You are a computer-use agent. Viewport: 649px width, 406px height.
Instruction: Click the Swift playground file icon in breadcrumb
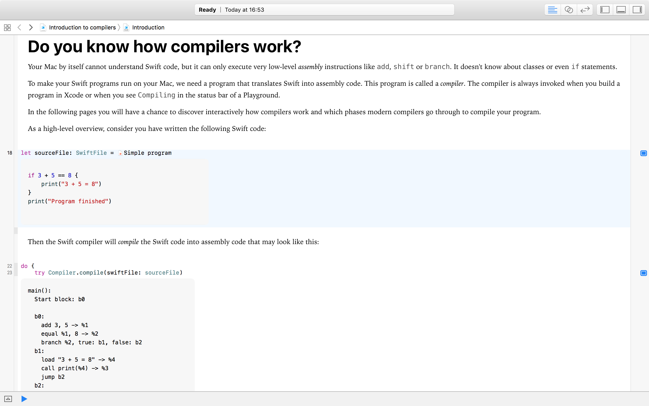pyautogui.click(x=43, y=27)
